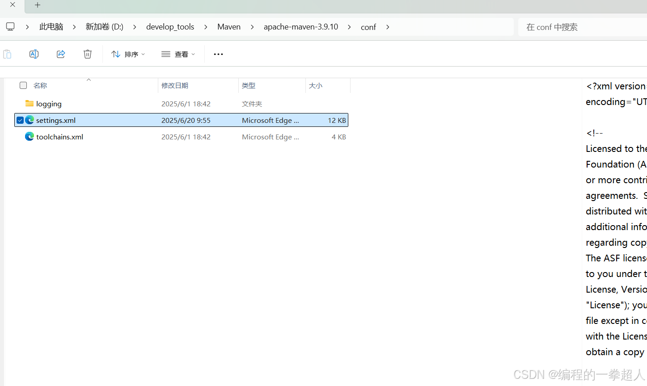
Task: Click the This PC monitor icon
Action: tap(10, 27)
